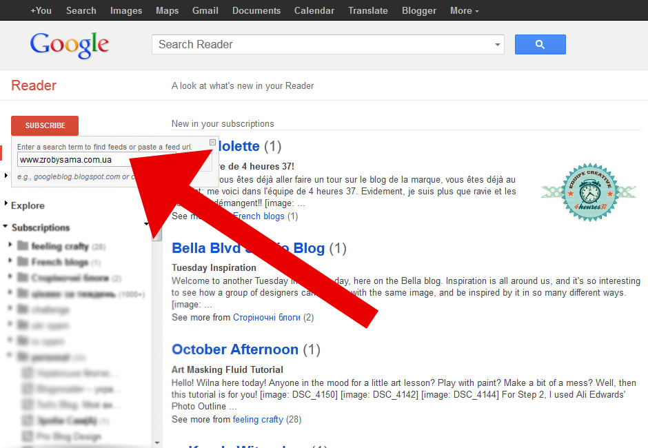Open Gmail in the top bar

tap(205, 10)
